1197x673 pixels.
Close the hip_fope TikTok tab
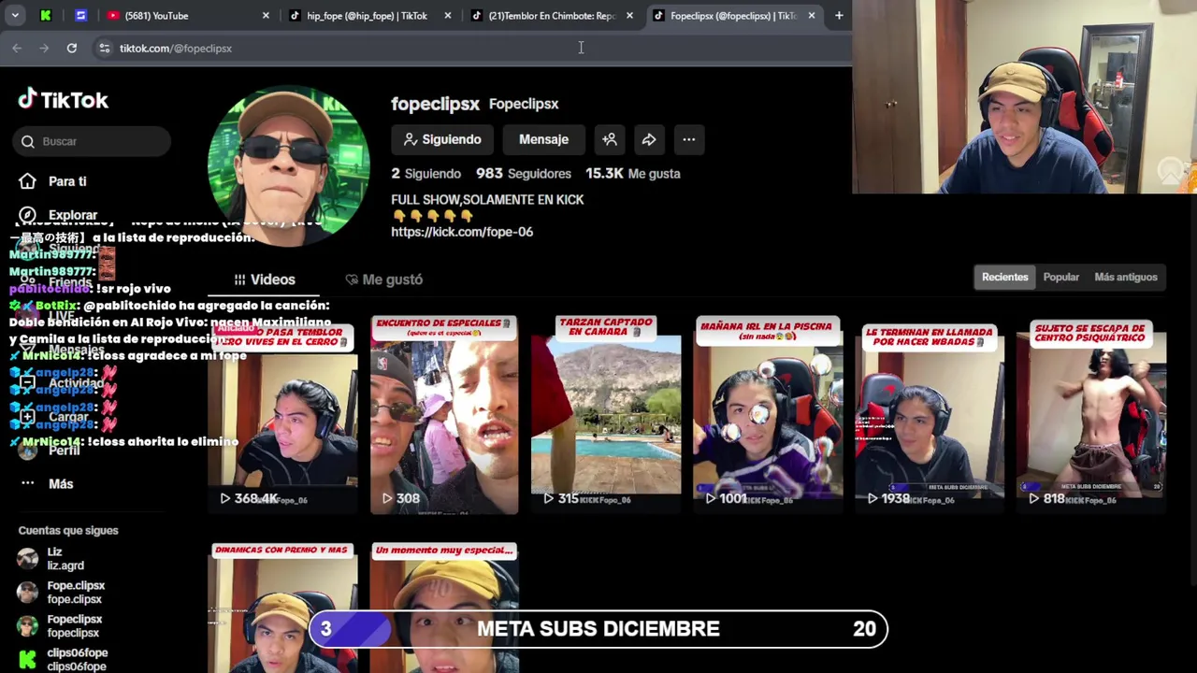tap(447, 16)
